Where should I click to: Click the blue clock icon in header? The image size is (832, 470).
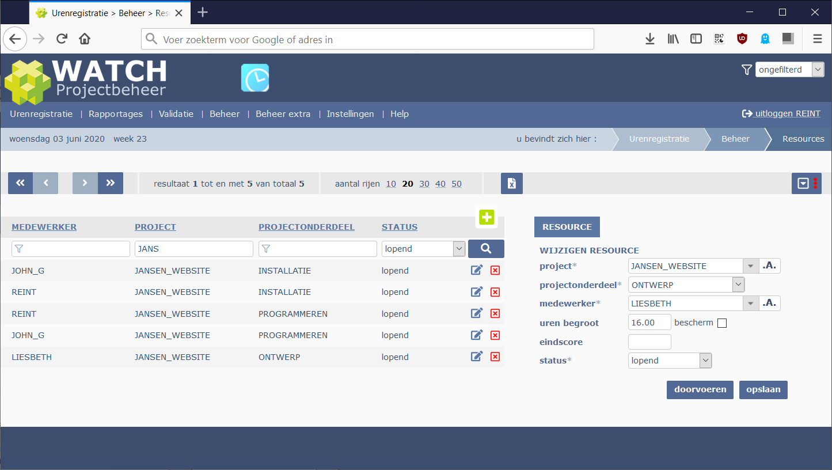click(x=255, y=78)
